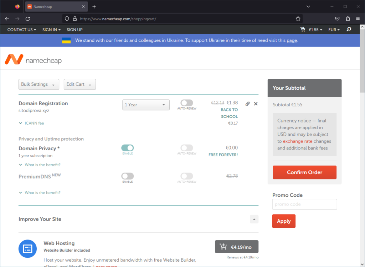Follow the Ukraine support page link

[x=292, y=40]
